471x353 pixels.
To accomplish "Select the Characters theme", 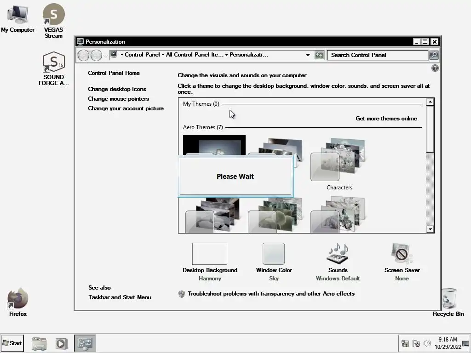I will pos(339,164).
